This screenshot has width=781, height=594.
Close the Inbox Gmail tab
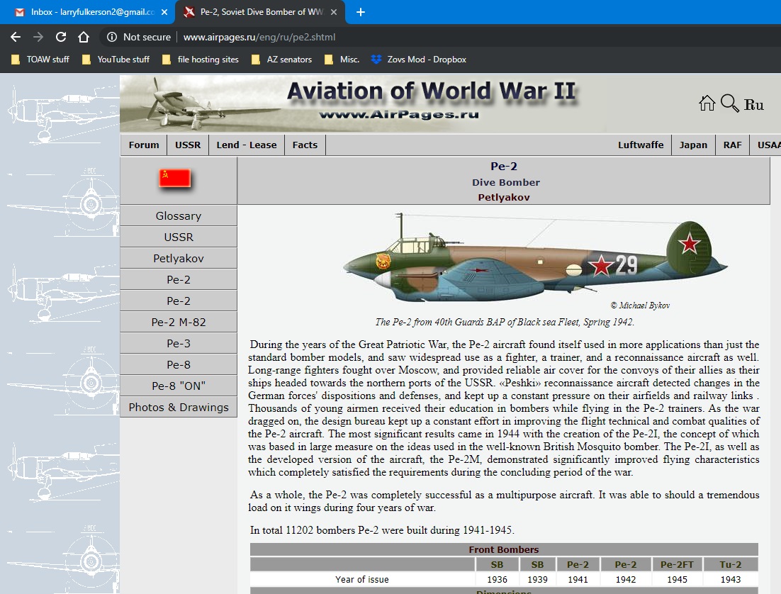164,12
